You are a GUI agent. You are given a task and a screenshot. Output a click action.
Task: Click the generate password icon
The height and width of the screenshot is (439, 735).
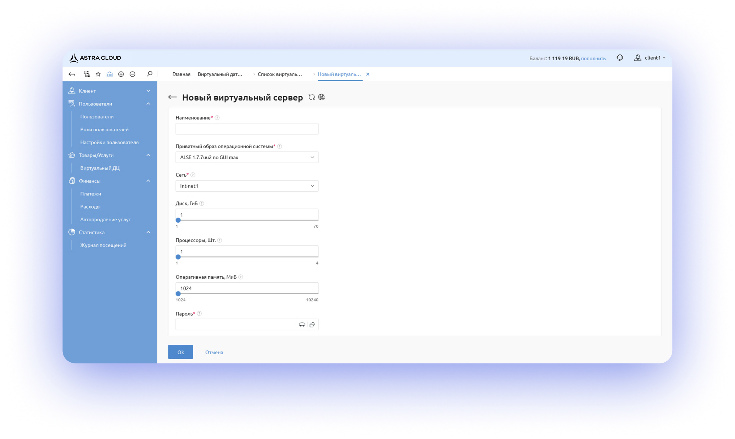tap(312, 324)
